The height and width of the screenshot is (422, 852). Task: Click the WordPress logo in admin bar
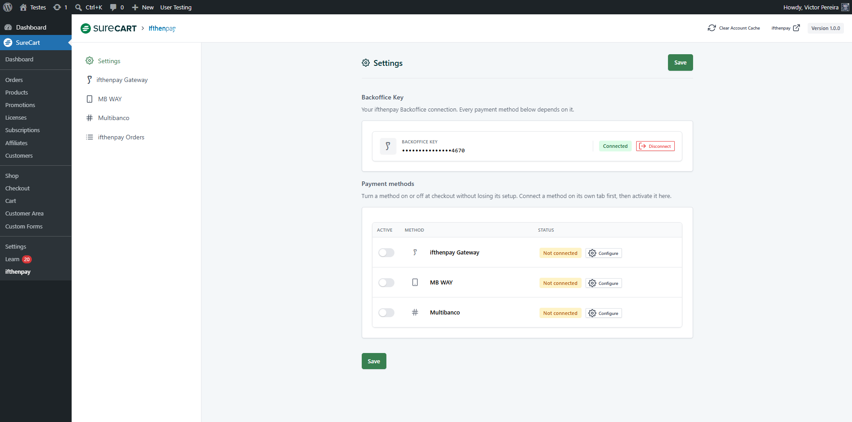pyautogui.click(x=8, y=7)
